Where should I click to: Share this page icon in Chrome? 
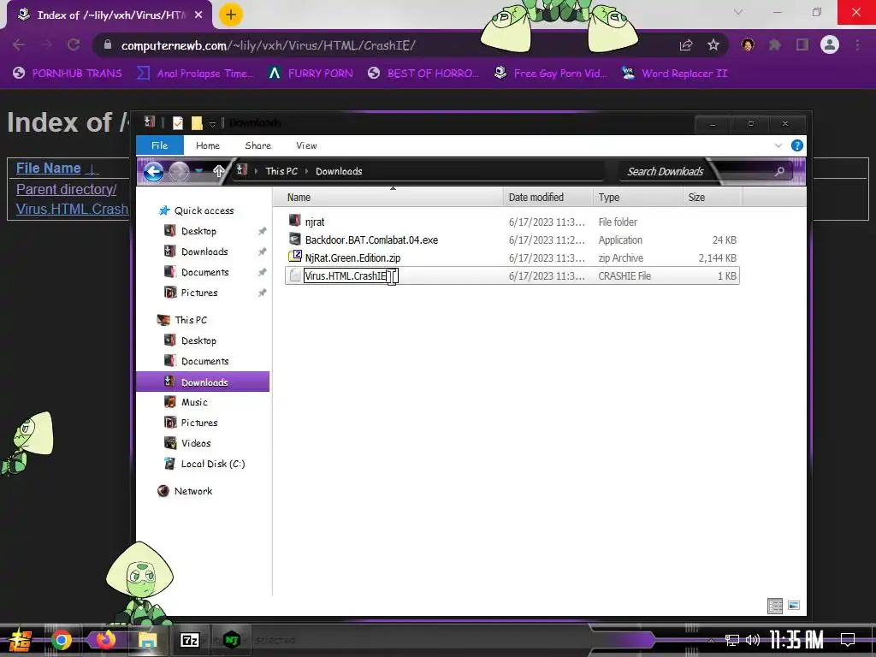point(686,45)
